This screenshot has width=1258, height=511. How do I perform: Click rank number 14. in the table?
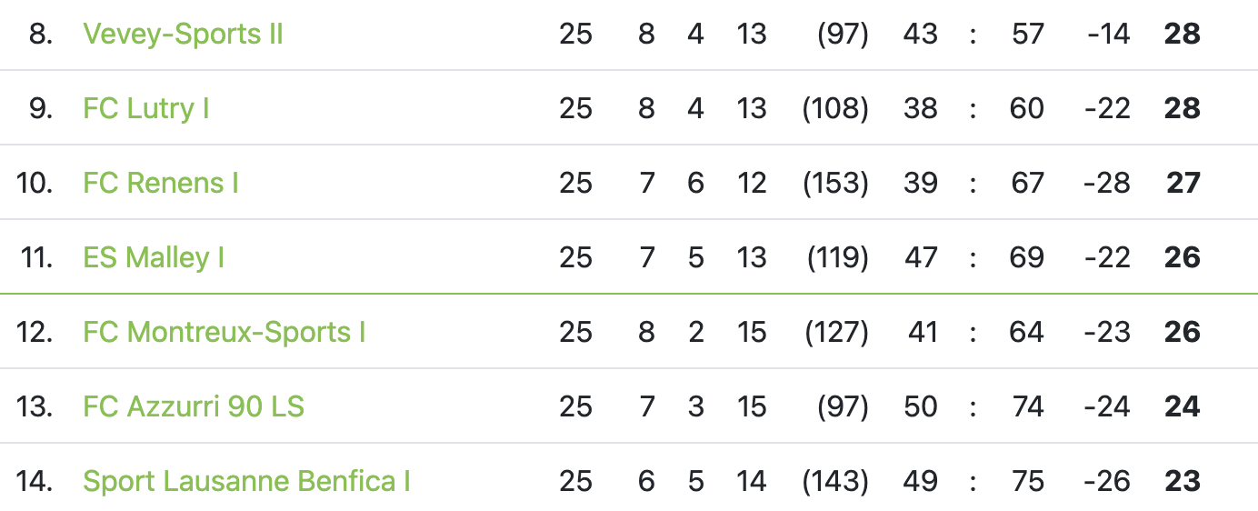35,482
